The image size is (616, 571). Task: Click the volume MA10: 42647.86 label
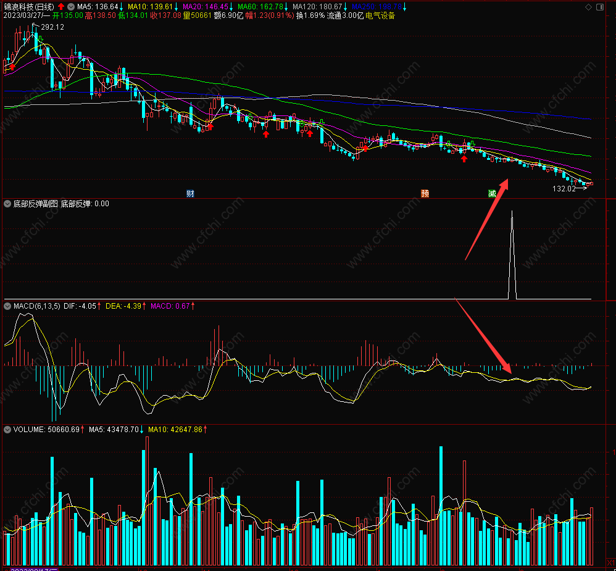[x=175, y=430]
